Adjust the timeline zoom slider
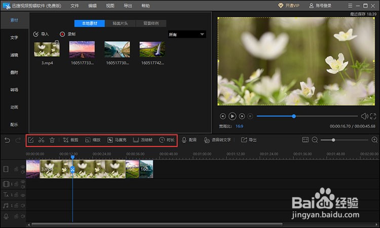Viewport: 380px width, 228px height. coord(333,140)
